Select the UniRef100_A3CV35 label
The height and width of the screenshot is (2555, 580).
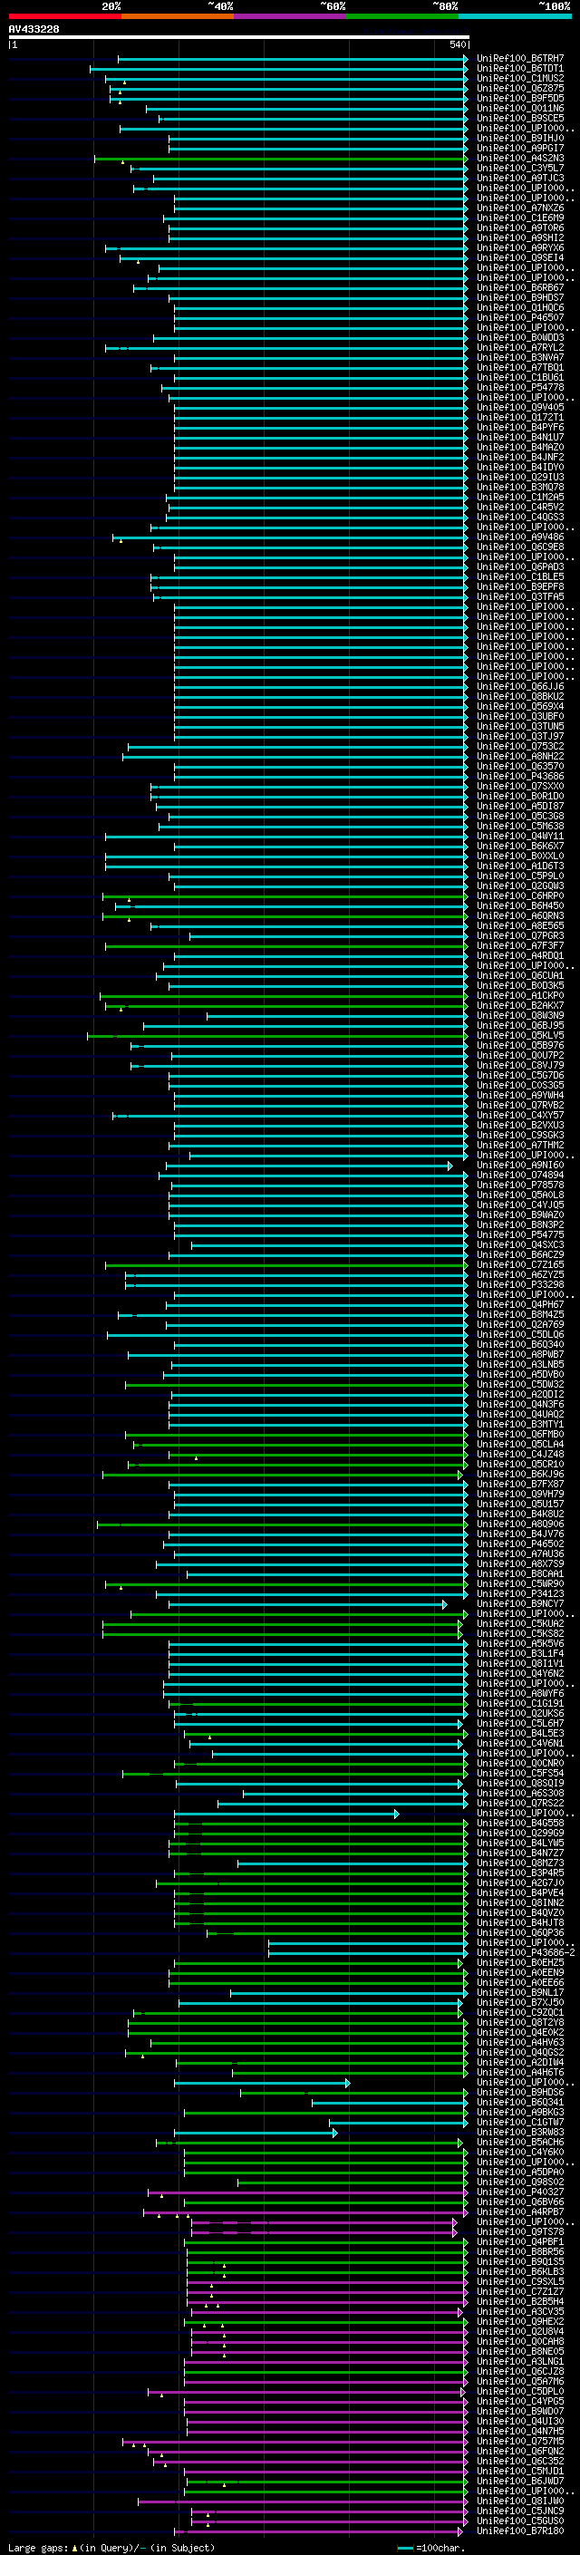coord(519,2311)
